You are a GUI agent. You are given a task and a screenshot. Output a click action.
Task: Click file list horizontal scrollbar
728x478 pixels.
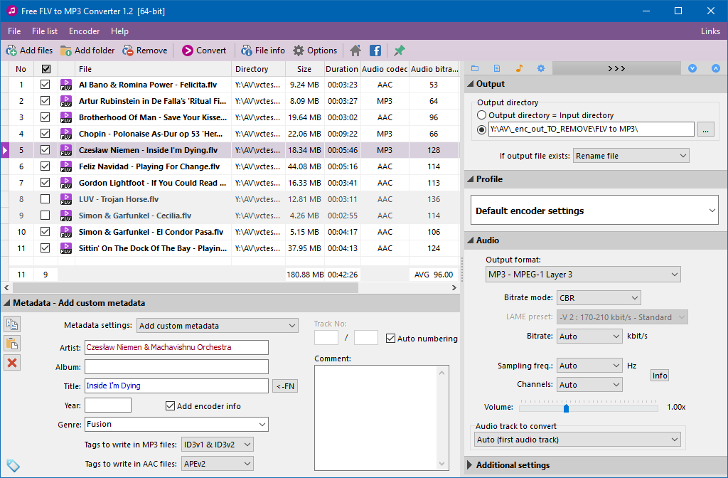tap(185, 288)
